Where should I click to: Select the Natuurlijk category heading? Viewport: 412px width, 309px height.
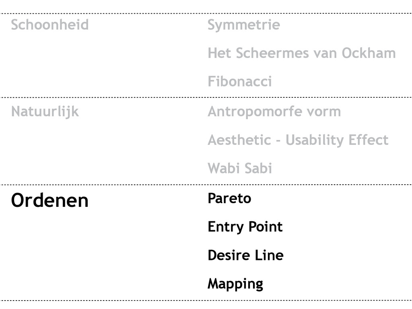(45, 112)
